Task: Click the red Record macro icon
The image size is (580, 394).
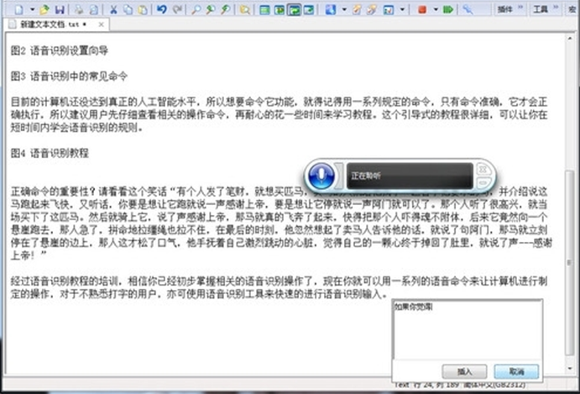Action: tap(421, 9)
